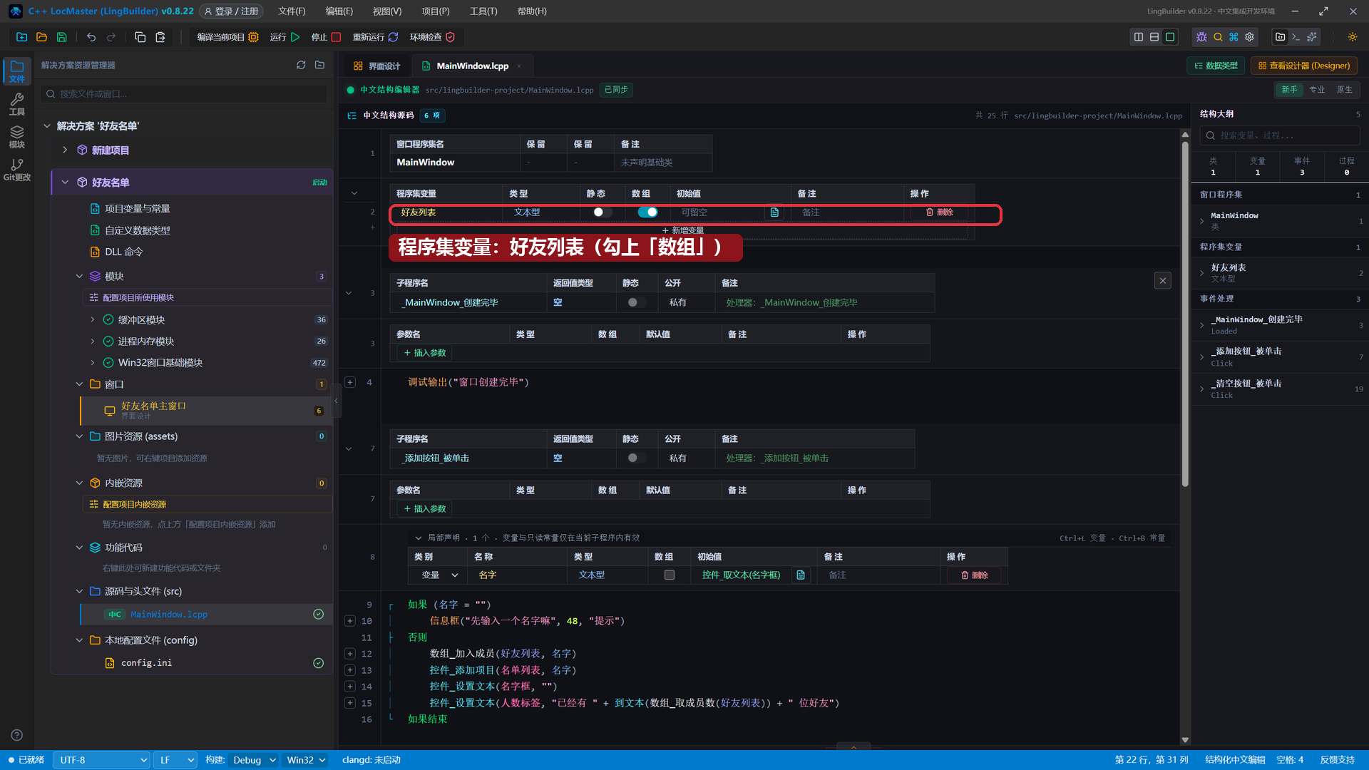Screen dimensions: 1369x770
Task: Open the 帮助(H) menu
Action: click(532, 11)
